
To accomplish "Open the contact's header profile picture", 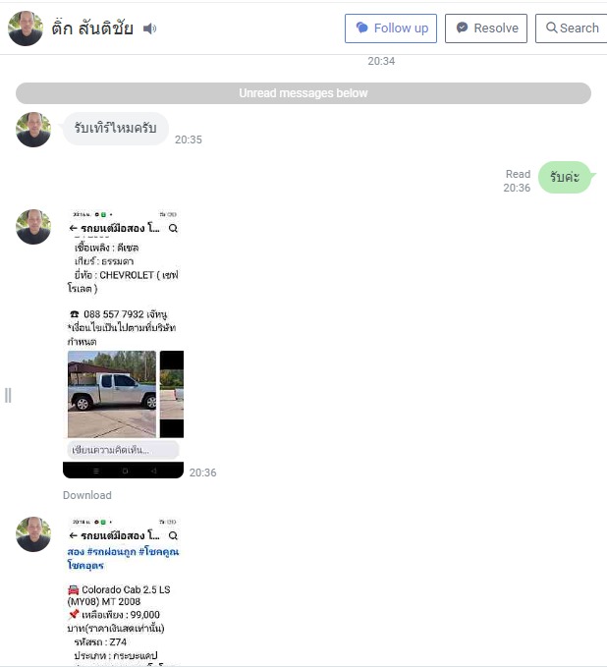I will tap(26, 28).
